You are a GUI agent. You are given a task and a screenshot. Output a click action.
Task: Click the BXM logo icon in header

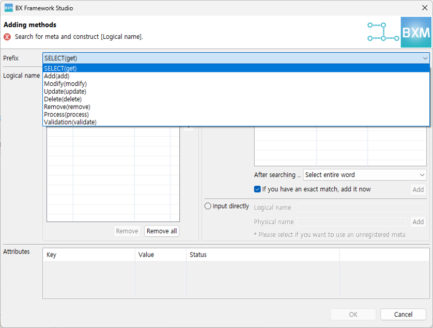(x=415, y=32)
